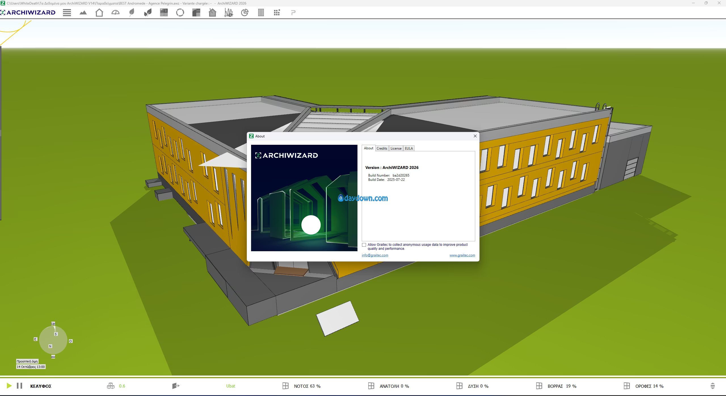Click the circular ring toolbar icon
The image size is (726, 396).
coord(180,12)
